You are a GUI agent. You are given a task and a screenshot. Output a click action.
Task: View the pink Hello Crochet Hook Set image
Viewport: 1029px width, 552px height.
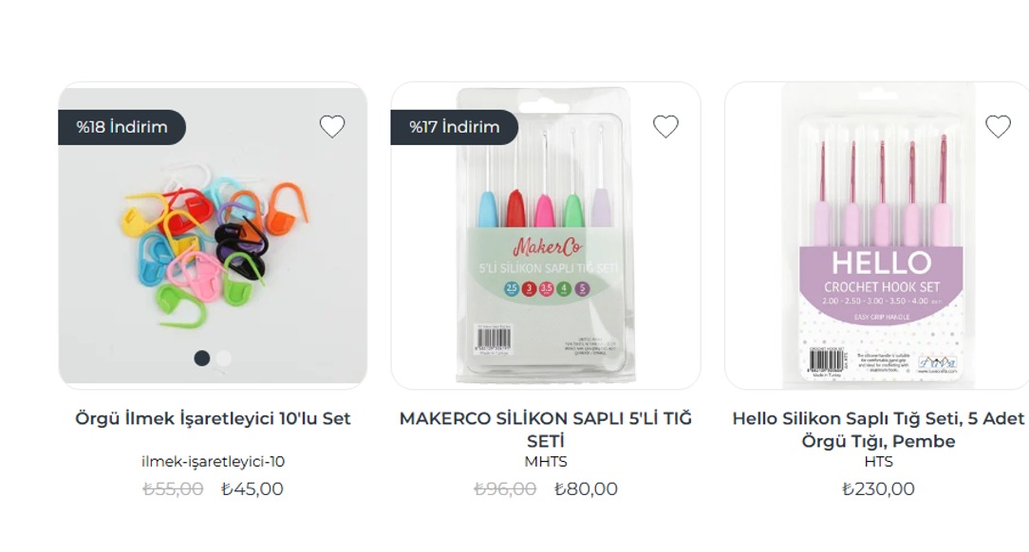pos(878,247)
